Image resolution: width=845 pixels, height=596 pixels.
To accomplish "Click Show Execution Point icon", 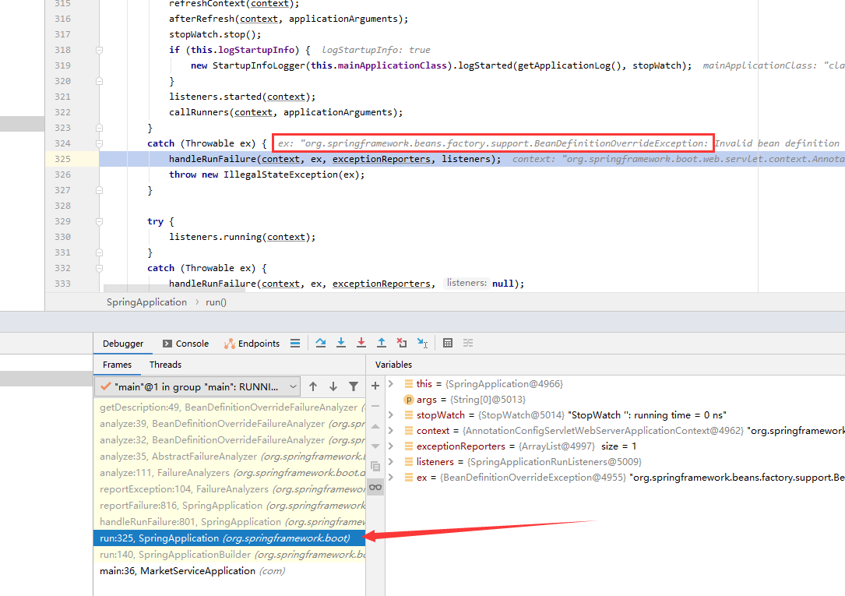I will coord(295,344).
